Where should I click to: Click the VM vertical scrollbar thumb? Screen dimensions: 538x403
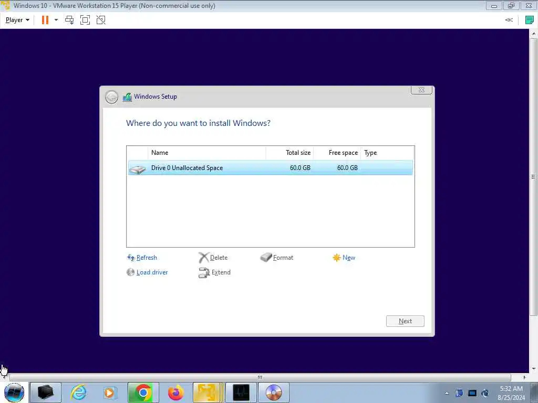click(533, 177)
